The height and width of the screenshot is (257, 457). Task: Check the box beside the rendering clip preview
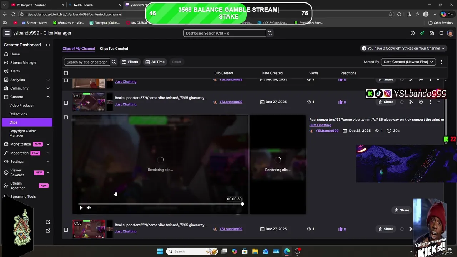pyautogui.click(x=66, y=117)
